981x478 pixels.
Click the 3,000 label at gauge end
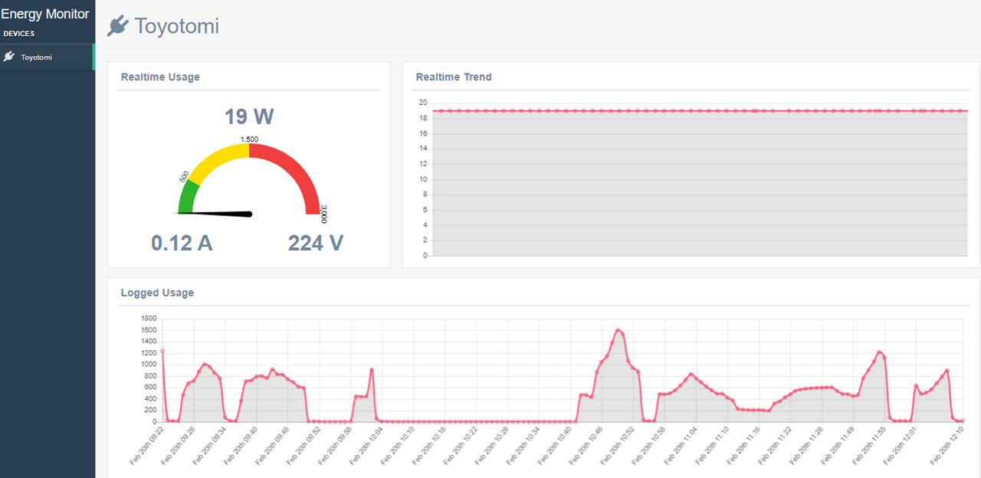(x=324, y=214)
